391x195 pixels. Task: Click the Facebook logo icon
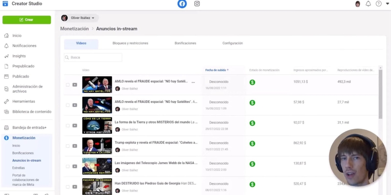click(182, 4)
